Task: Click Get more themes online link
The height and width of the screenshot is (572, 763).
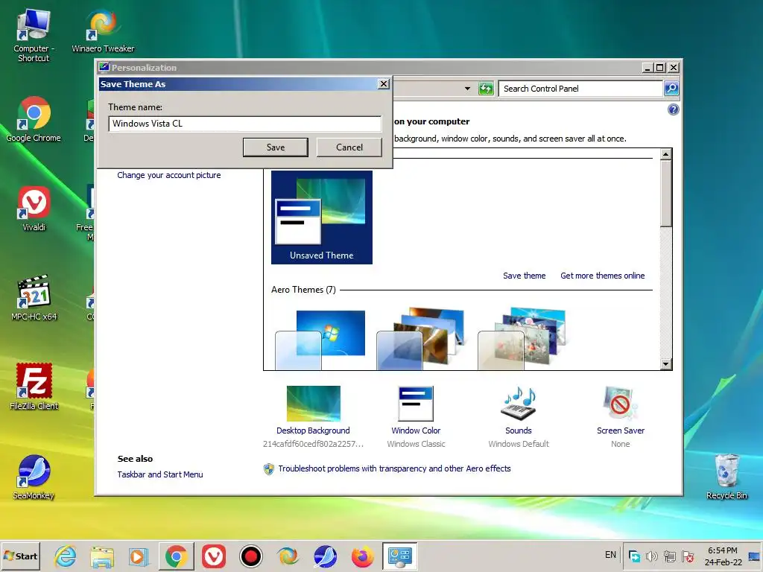Action: tap(602, 276)
